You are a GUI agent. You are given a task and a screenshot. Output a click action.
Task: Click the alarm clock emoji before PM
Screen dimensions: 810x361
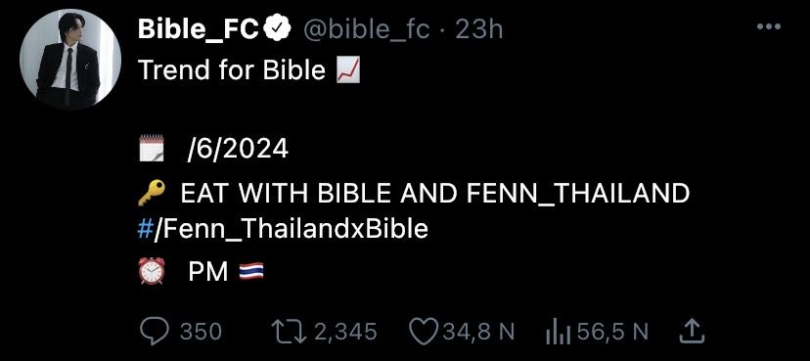(x=152, y=271)
